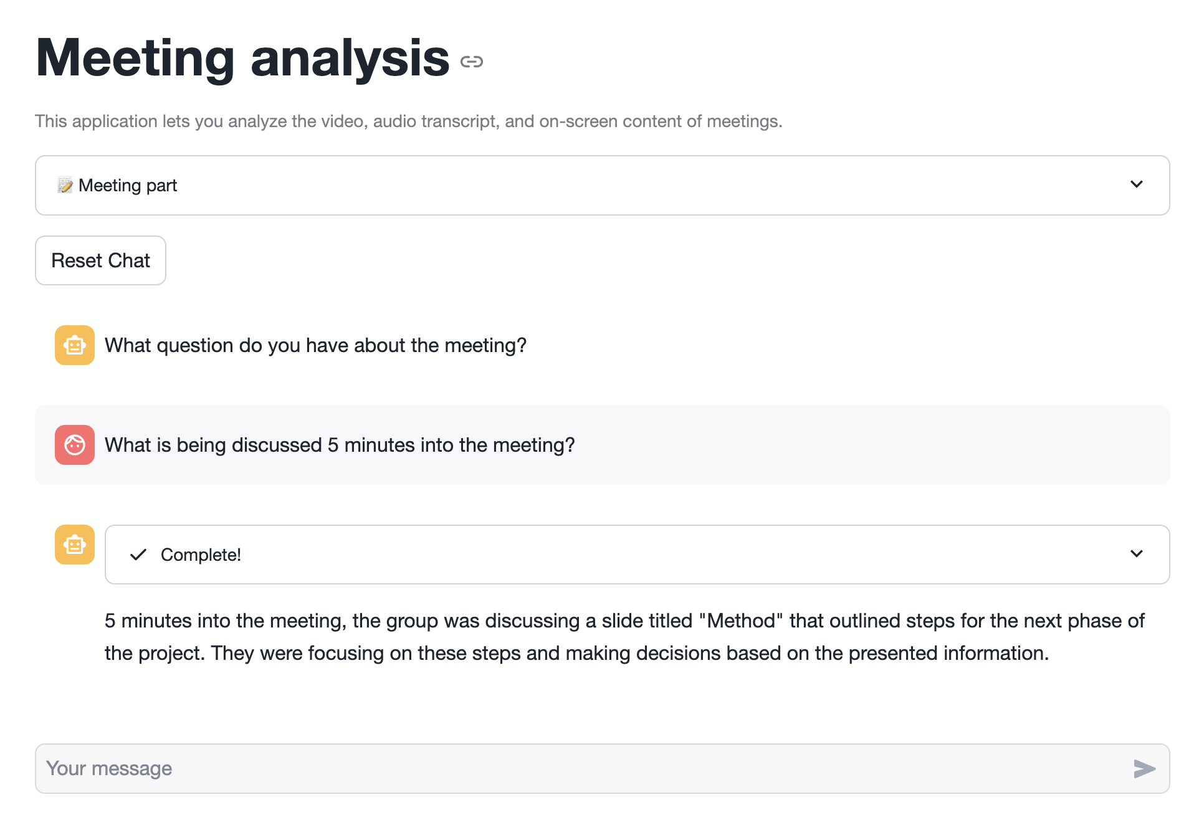Viewport: 1194px width, 820px height.
Task: Click the Meeting analysis heading link
Action: [242, 59]
